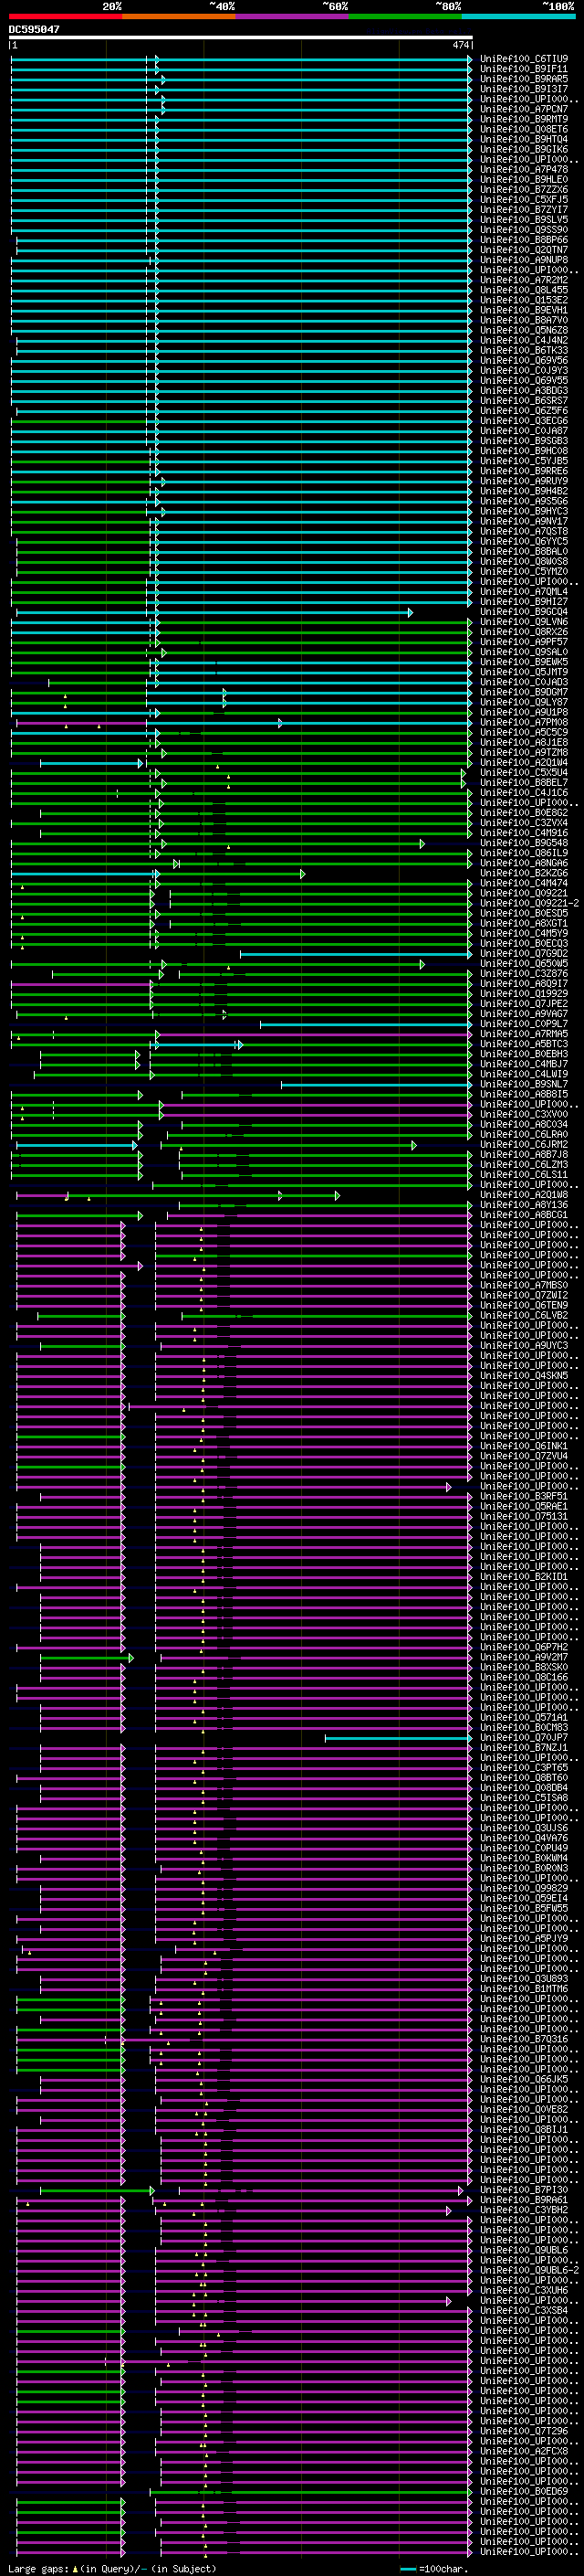This screenshot has height=2576, width=584.
Task: Click the red 20% identity legend bar
Action: pos(65,16)
